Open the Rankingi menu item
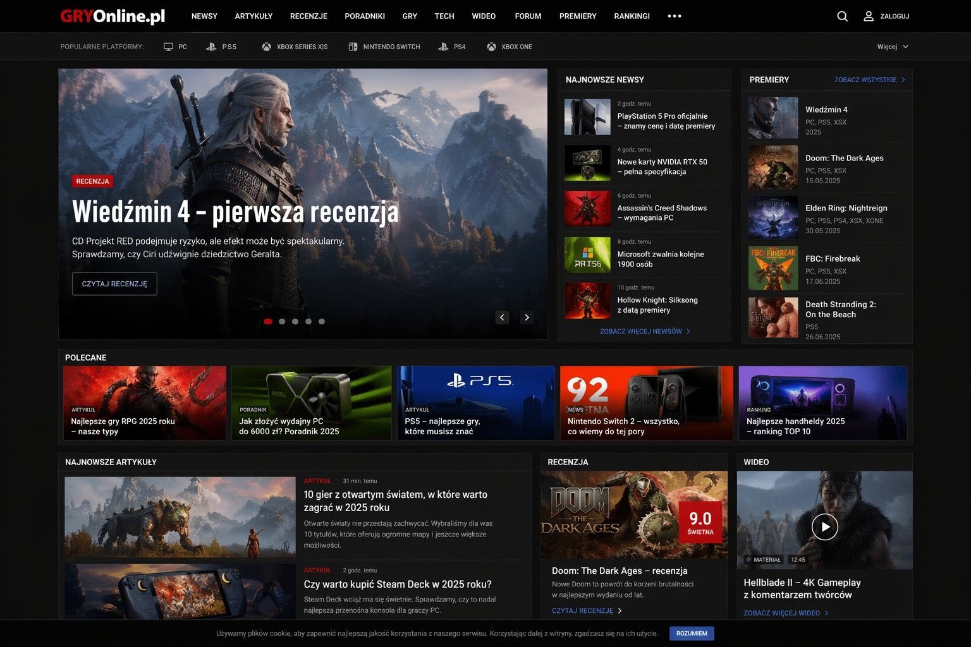 (x=632, y=16)
